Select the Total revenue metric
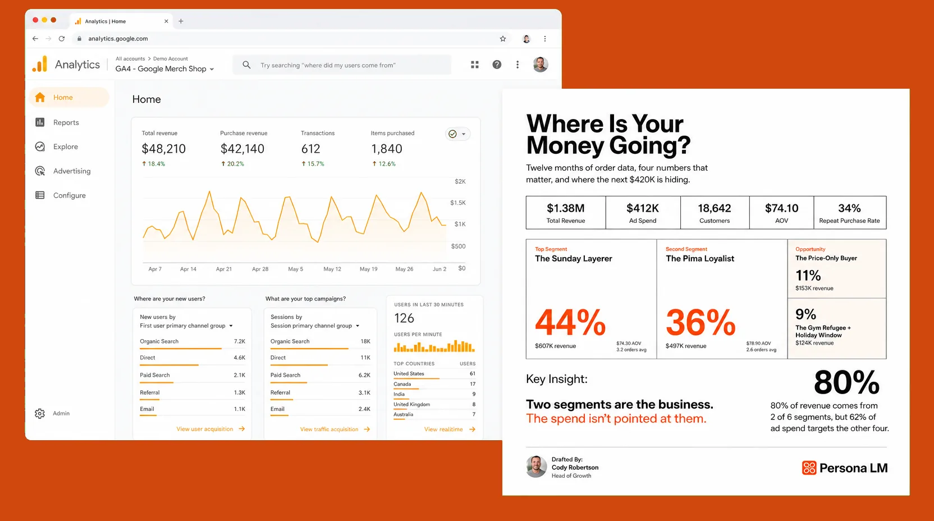The height and width of the screenshot is (521, 934). 163,149
